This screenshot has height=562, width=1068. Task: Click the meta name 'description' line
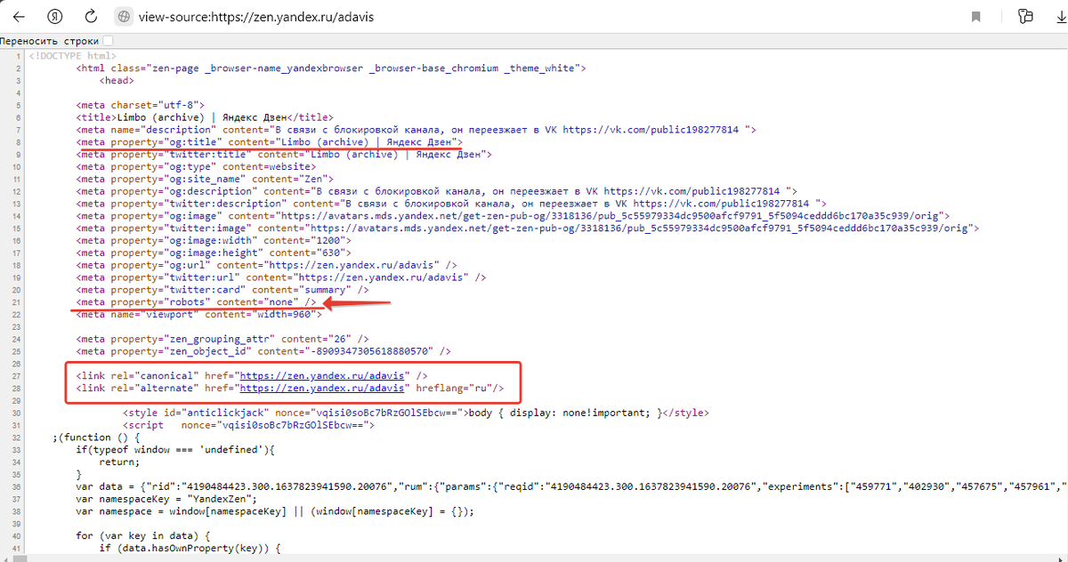tap(416, 129)
